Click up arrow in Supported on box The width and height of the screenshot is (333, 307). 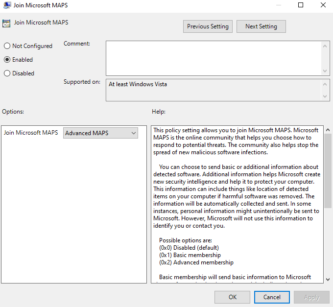325,85
